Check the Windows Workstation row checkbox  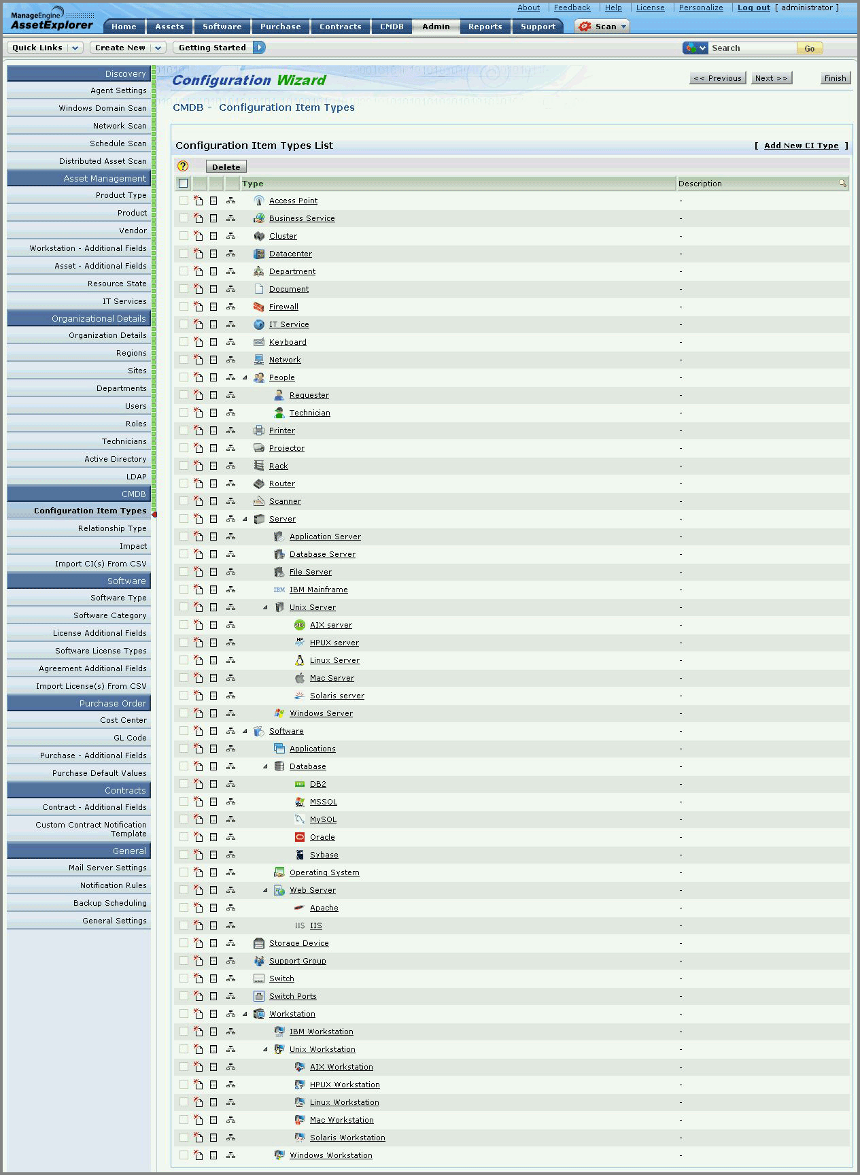(x=184, y=1155)
